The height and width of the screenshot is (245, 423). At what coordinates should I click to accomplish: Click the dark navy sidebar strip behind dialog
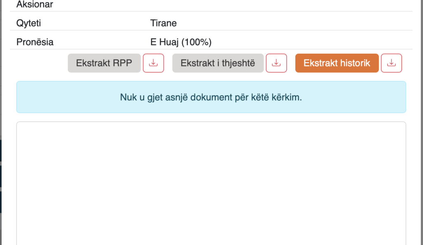pos(1,176)
